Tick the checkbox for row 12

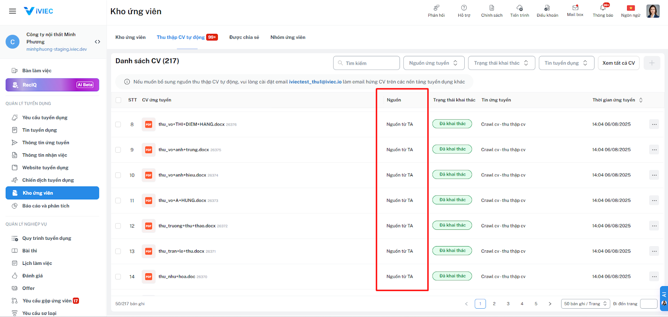pyautogui.click(x=118, y=226)
